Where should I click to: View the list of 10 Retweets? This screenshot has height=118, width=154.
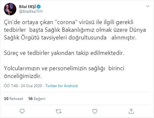pos(13,99)
